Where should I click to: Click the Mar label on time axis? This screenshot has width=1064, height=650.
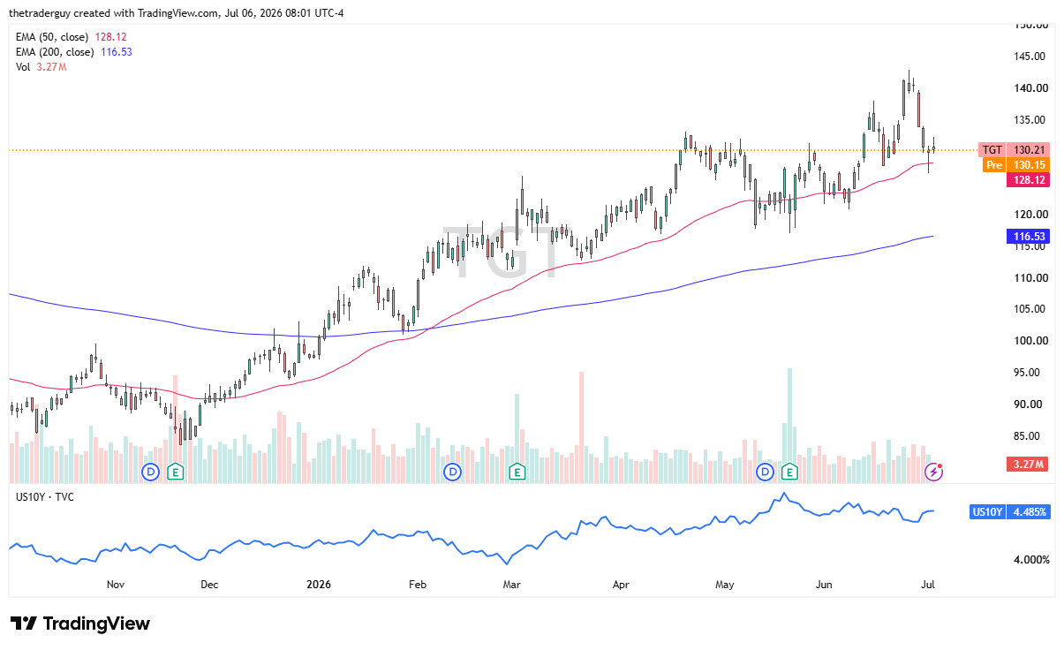point(511,585)
